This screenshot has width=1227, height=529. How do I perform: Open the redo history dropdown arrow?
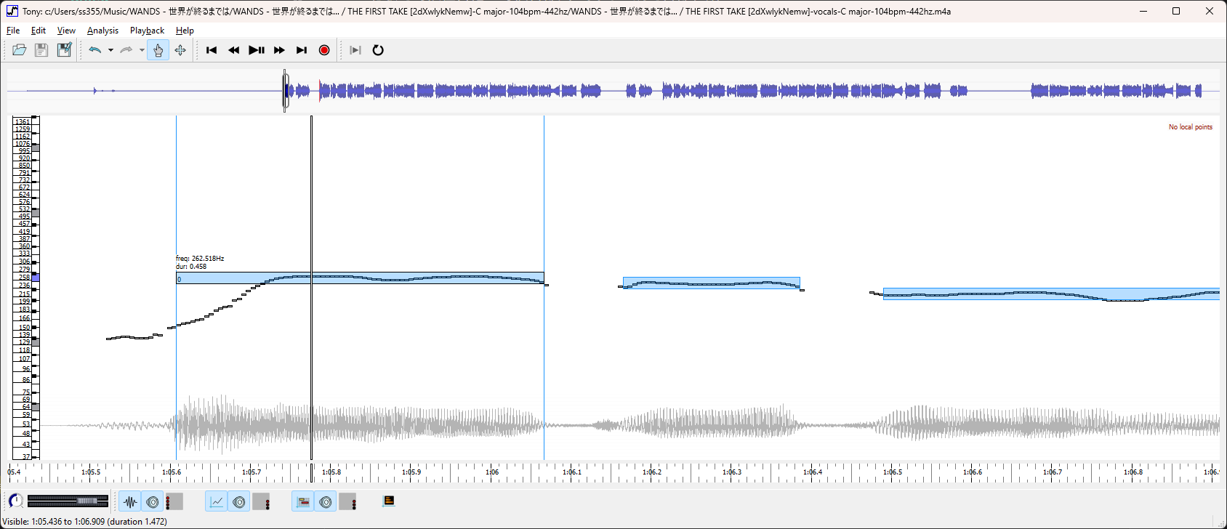point(142,50)
